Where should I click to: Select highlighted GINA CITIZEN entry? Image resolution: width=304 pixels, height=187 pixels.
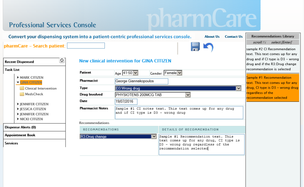(x=31, y=82)
